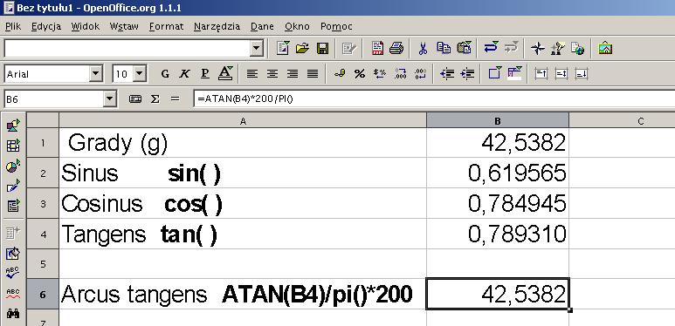Click the Sum sigma icon
Image resolution: width=675 pixels, height=326 pixels.
(155, 99)
